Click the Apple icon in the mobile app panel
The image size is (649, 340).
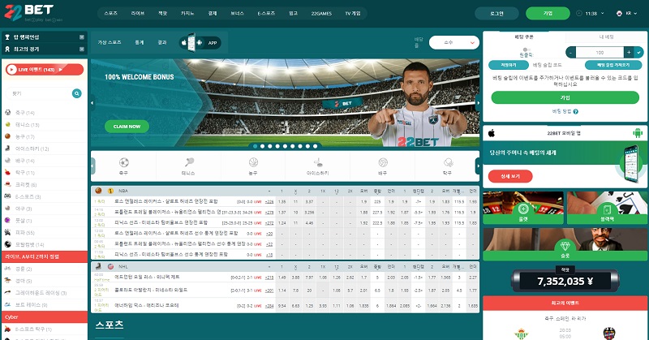[x=492, y=133]
